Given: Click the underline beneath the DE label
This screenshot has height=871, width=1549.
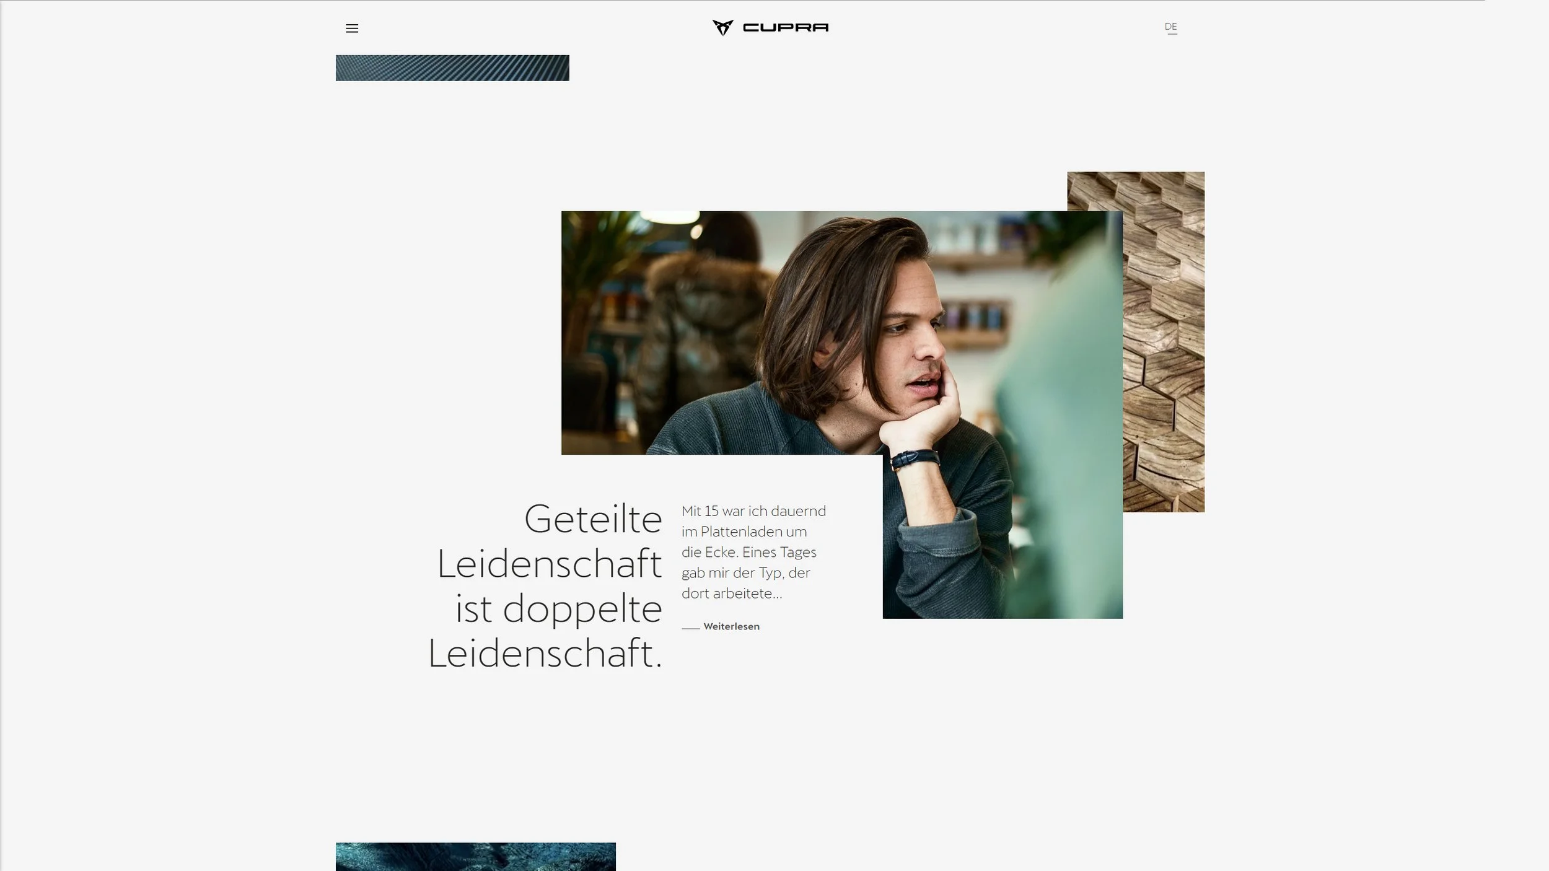Looking at the screenshot, I should (x=1172, y=34).
